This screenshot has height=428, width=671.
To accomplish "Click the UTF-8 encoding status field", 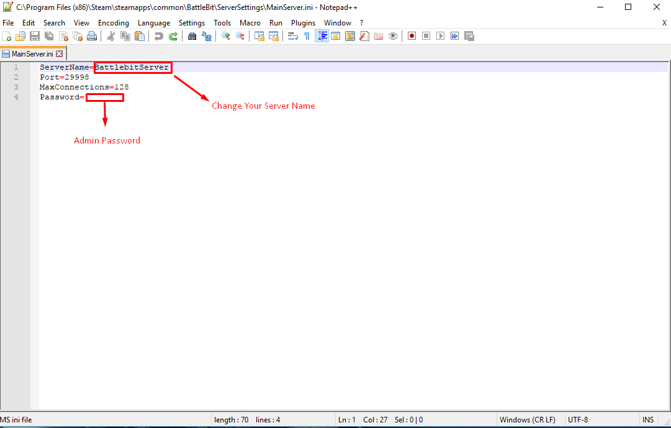I will pyautogui.click(x=578, y=420).
